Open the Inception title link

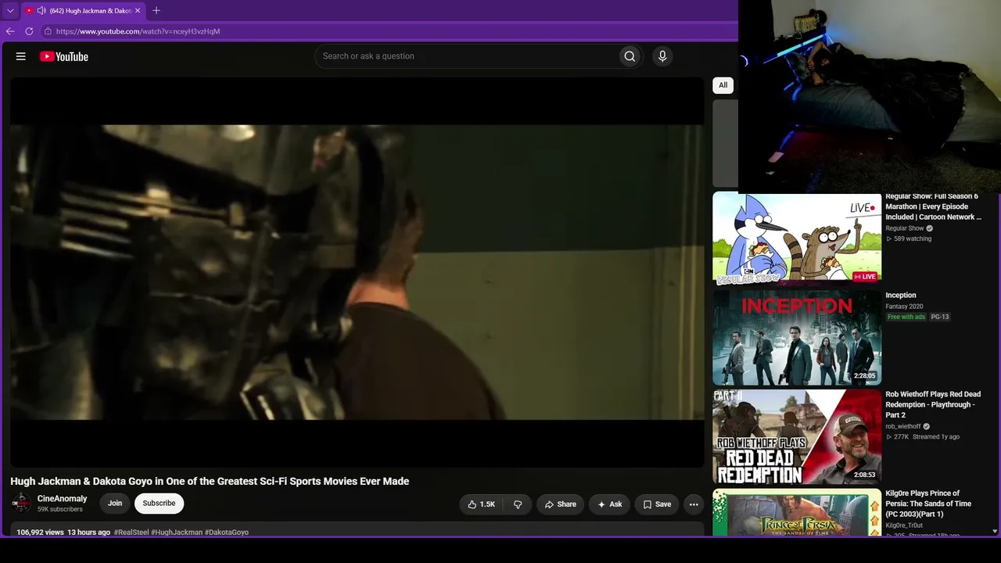[901, 296]
